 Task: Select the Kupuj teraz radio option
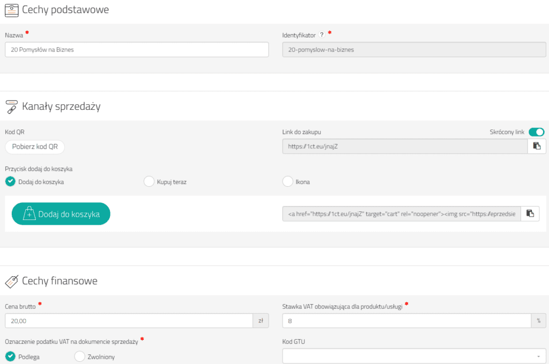pos(149,181)
